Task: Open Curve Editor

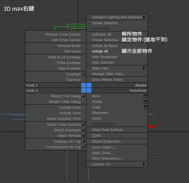Action: click(117, 147)
